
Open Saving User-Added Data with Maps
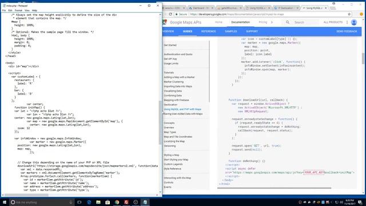[183, 114]
